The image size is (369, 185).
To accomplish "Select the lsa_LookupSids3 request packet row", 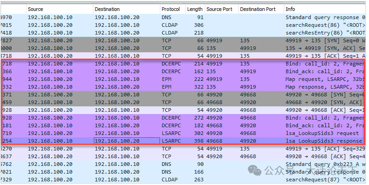I will pos(183,133).
